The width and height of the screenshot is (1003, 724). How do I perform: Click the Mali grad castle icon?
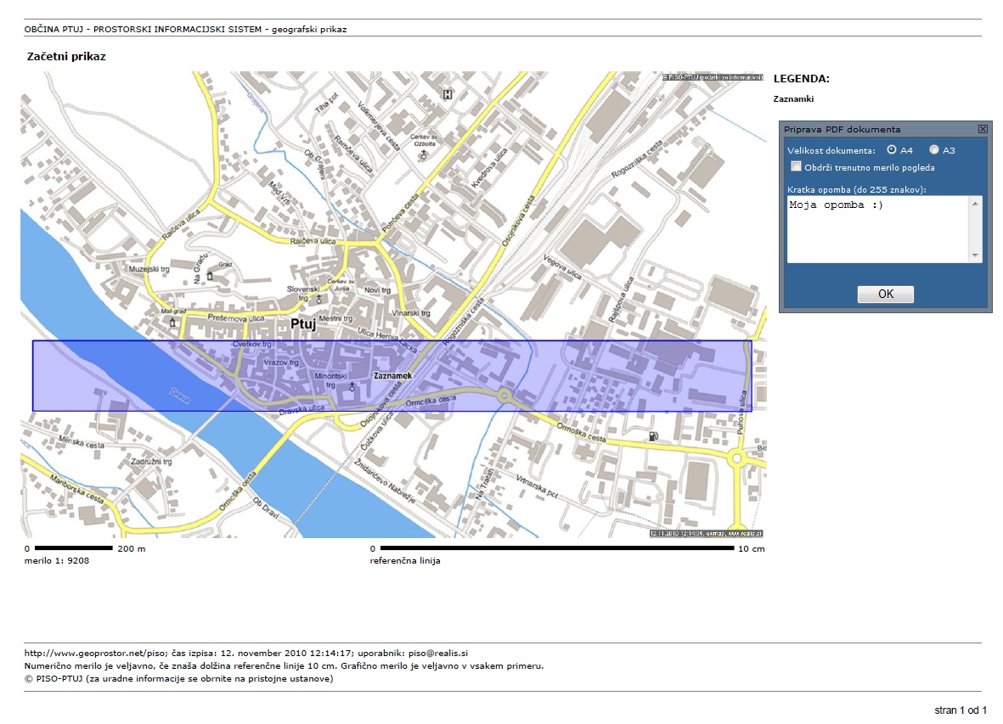(173, 323)
